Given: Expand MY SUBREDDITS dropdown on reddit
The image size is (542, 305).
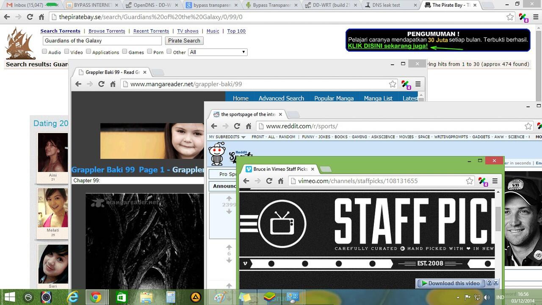Looking at the screenshot, I should [227, 137].
